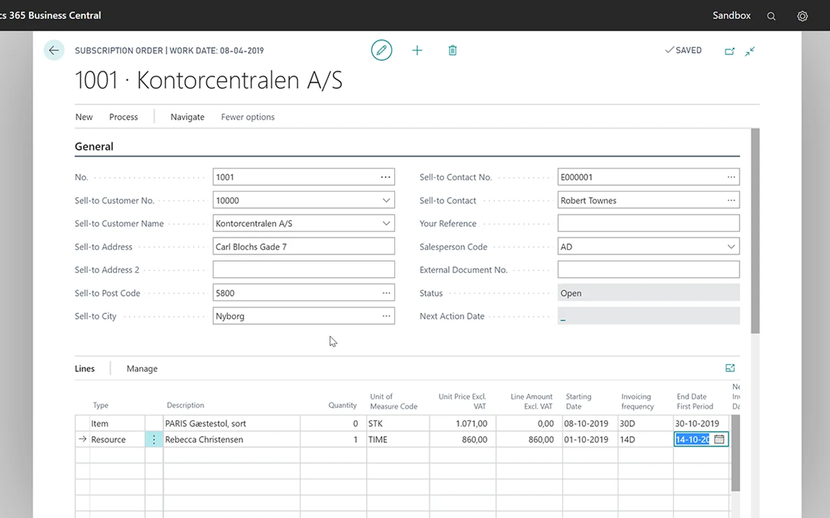Image resolution: width=830 pixels, height=518 pixels.
Task: Open the Process menu
Action: pos(123,117)
